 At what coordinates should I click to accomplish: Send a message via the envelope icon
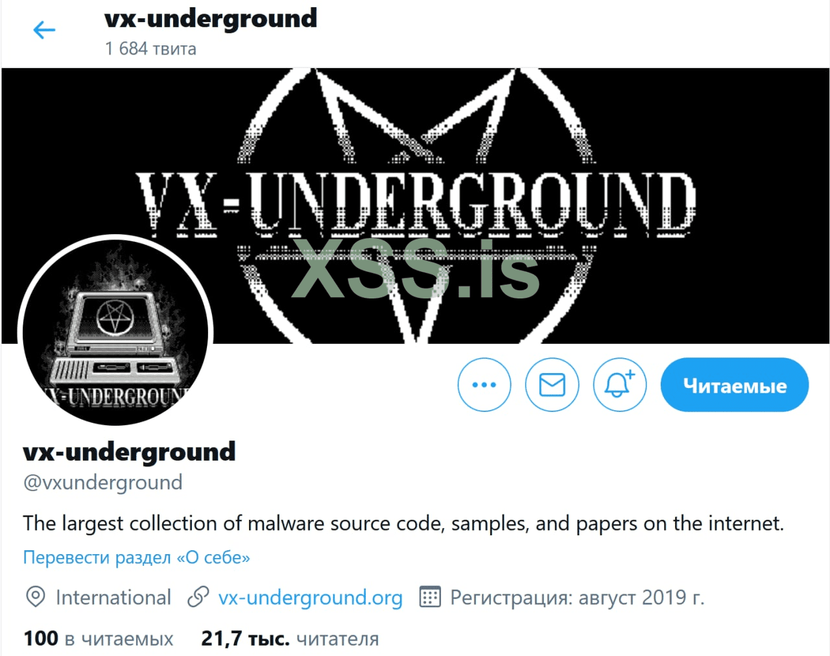point(552,385)
